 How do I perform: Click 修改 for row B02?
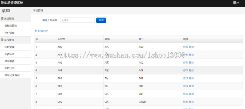[x=186, y=86]
